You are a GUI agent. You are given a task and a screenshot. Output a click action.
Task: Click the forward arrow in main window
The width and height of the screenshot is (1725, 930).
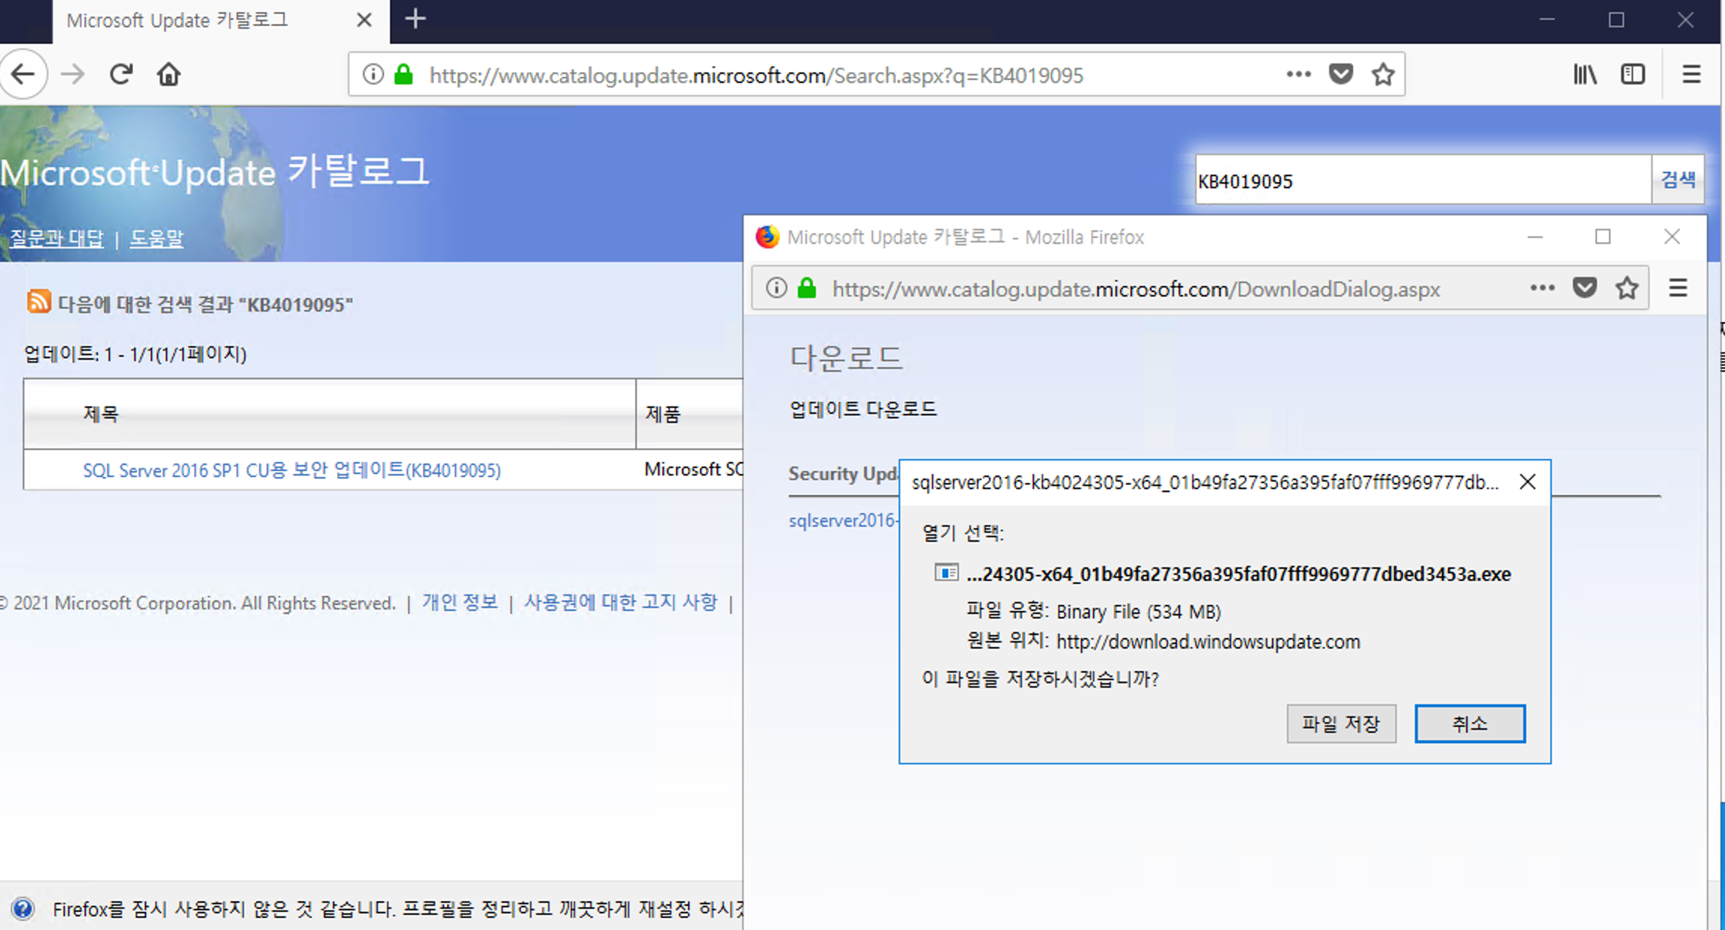(72, 74)
